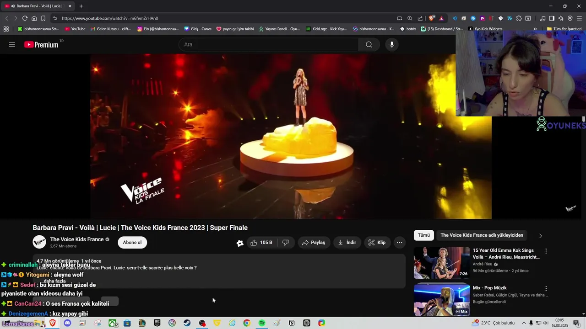Screen dimensions: 586x329
Task: Mute the Barbara Pravi tab via speaker icon
Action: pyautogui.click(x=12, y=6)
